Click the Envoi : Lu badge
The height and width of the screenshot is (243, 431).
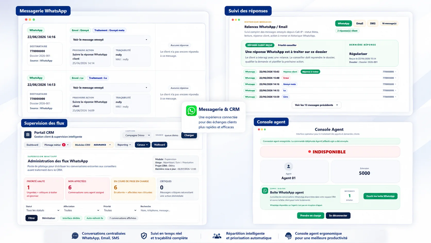click(x=78, y=78)
